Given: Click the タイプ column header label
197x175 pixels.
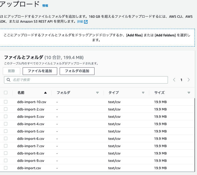Looking at the screenshot, I should tap(113, 93).
